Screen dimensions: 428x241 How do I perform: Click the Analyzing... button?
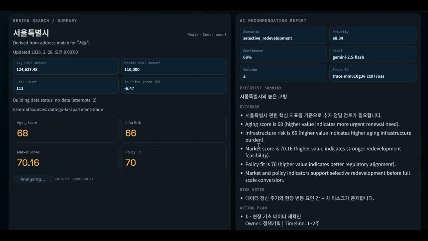click(x=32, y=179)
